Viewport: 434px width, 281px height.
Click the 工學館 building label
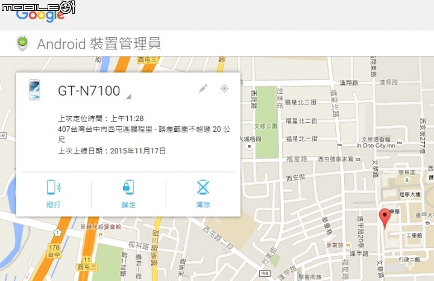[414, 235]
